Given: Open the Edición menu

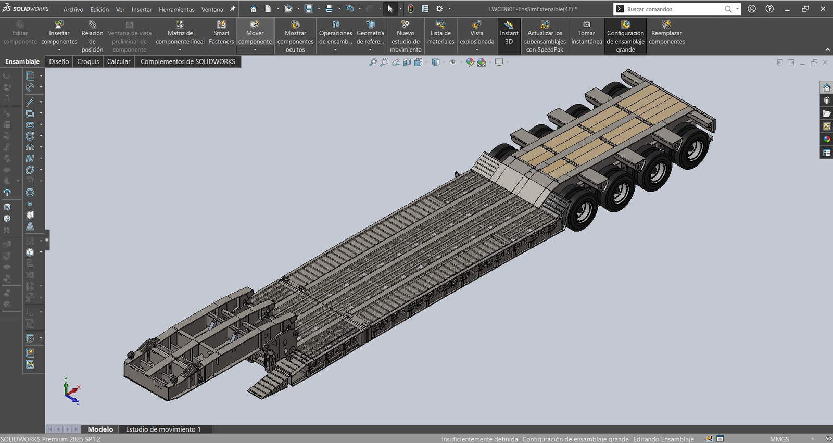Looking at the screenshot, I should click(x=99, y=9).
